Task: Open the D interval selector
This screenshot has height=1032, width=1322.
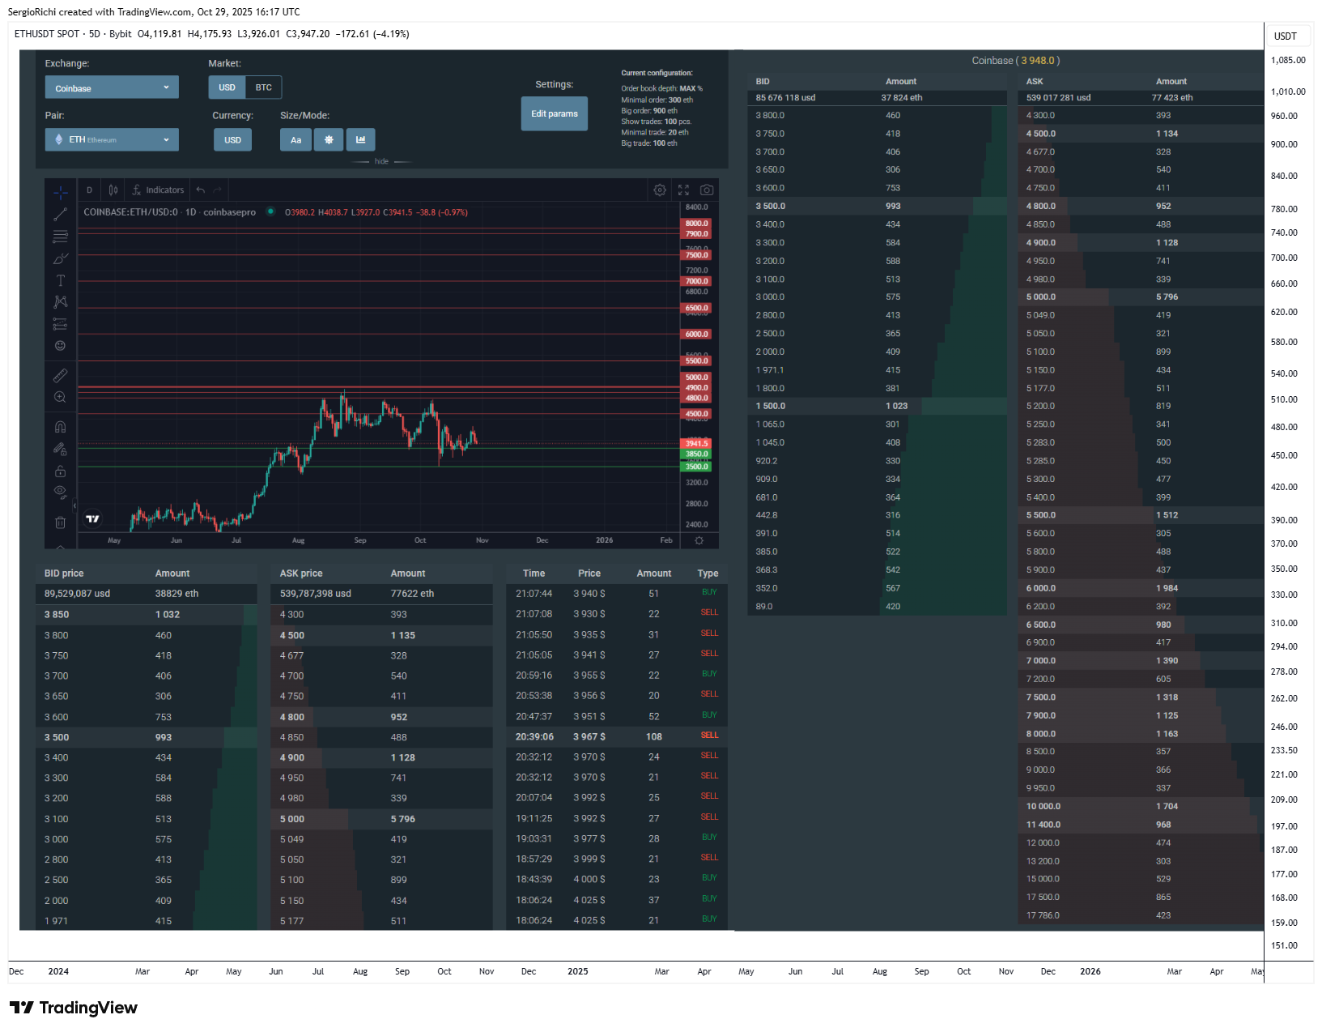Action: (89, 190)
